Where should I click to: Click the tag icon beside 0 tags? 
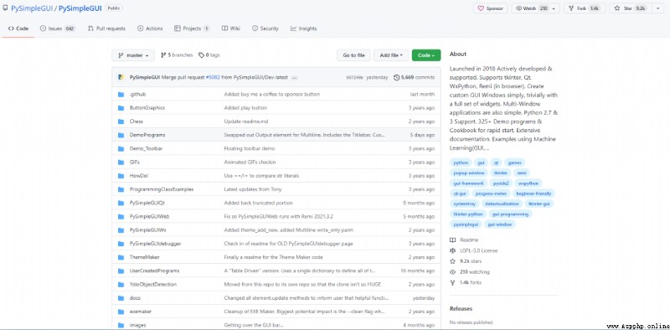pos(201,55)
